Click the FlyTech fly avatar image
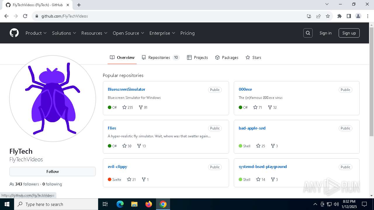 click(53, 99)
